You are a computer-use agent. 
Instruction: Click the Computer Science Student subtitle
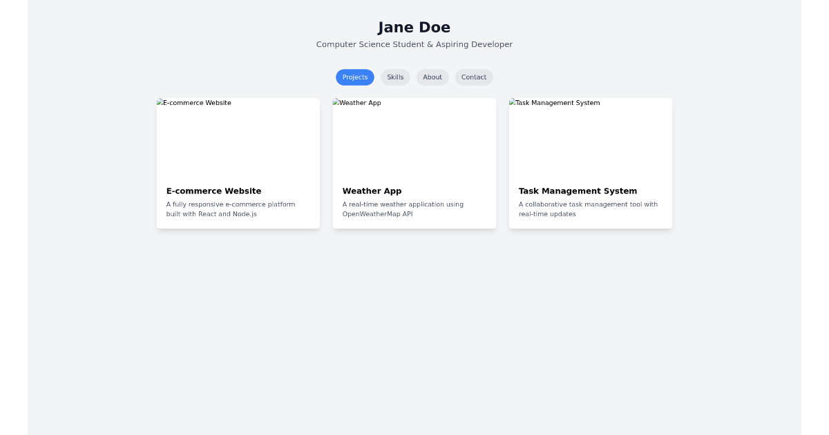coord(414,44)
